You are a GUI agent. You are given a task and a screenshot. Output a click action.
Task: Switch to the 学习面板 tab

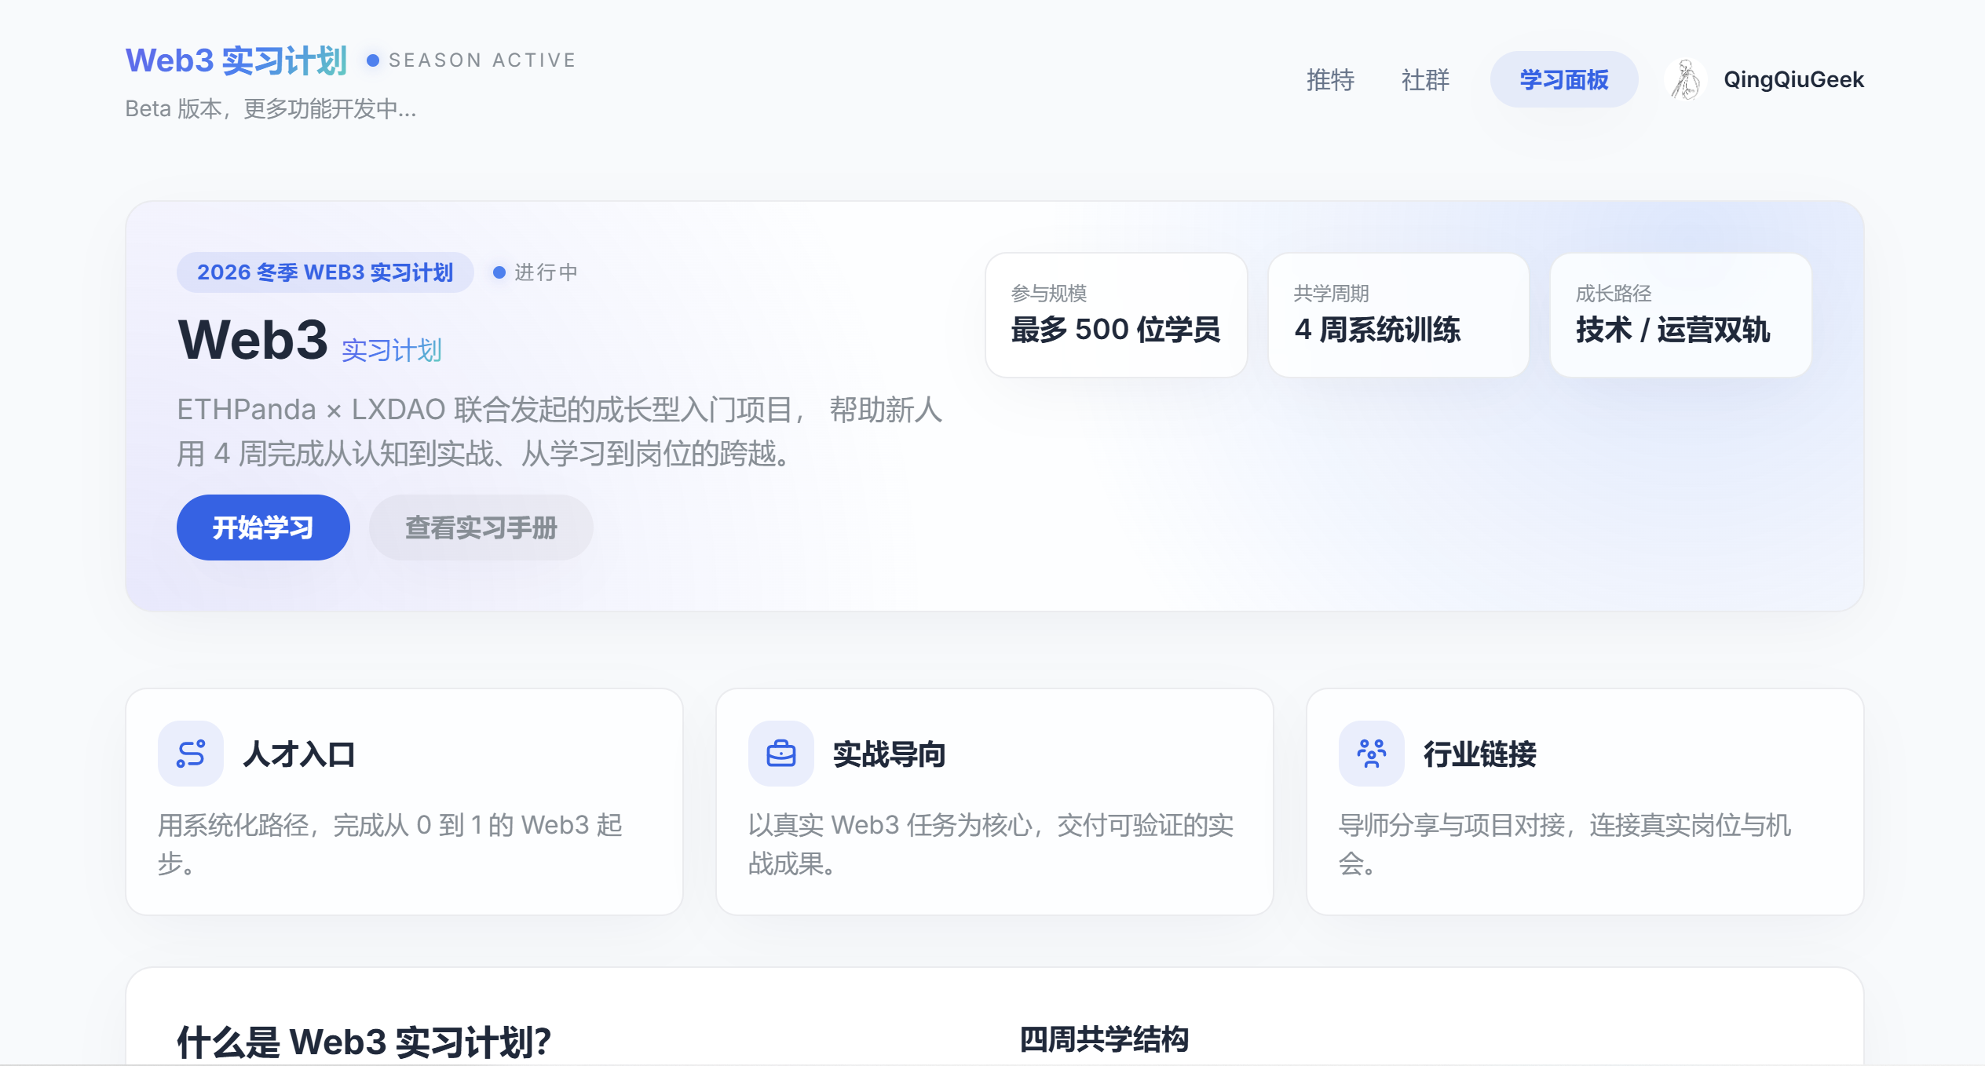click(1563, 80)
